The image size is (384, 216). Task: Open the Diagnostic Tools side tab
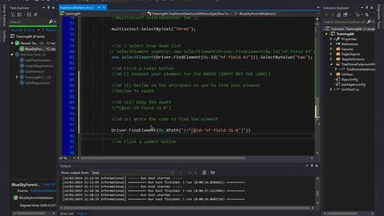click(x=379, y=16)
